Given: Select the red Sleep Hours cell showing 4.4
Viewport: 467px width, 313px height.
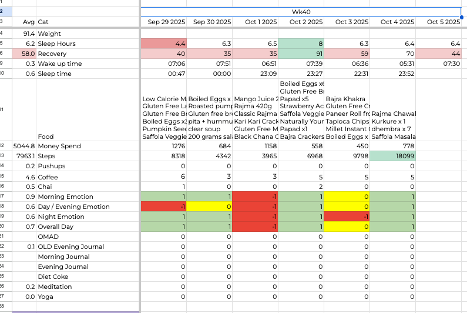Looking at the screenshot, I should click(164, 44).
